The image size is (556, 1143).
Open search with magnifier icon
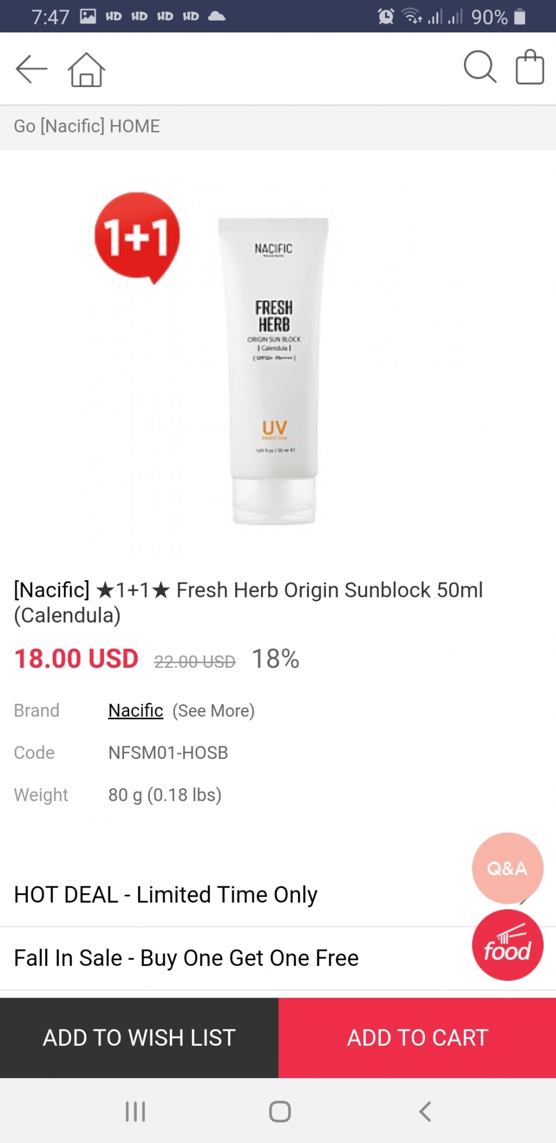click(480, 68)
